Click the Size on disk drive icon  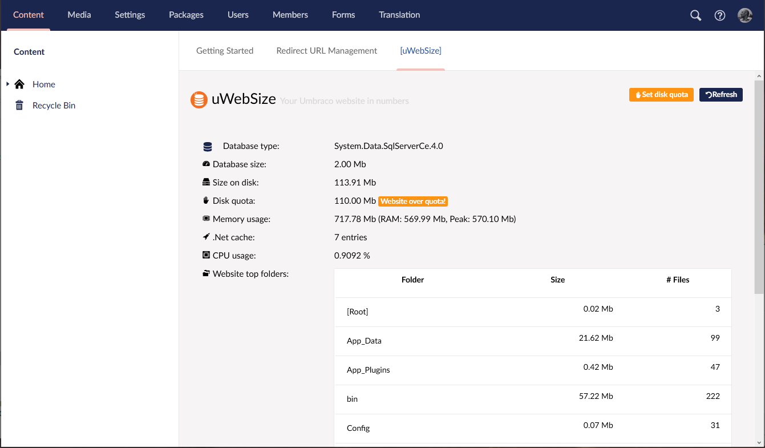pyautogui.click(x=207, y=183)
